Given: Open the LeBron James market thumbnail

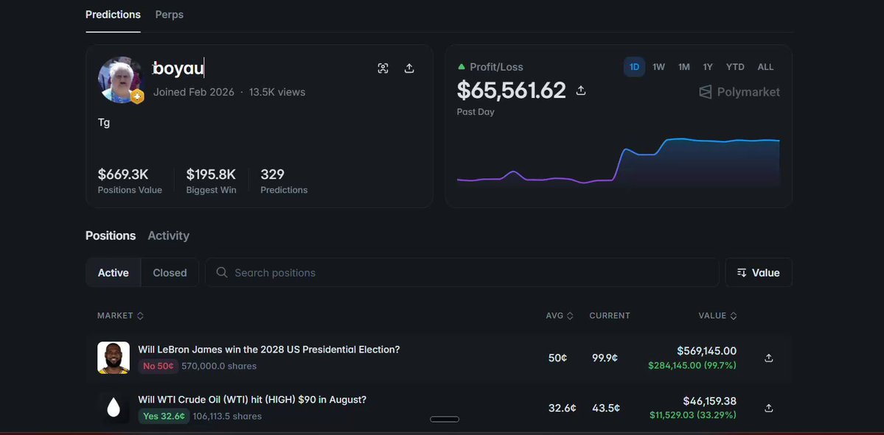Looking at the screenshot, I should click(x=114, y=357).
